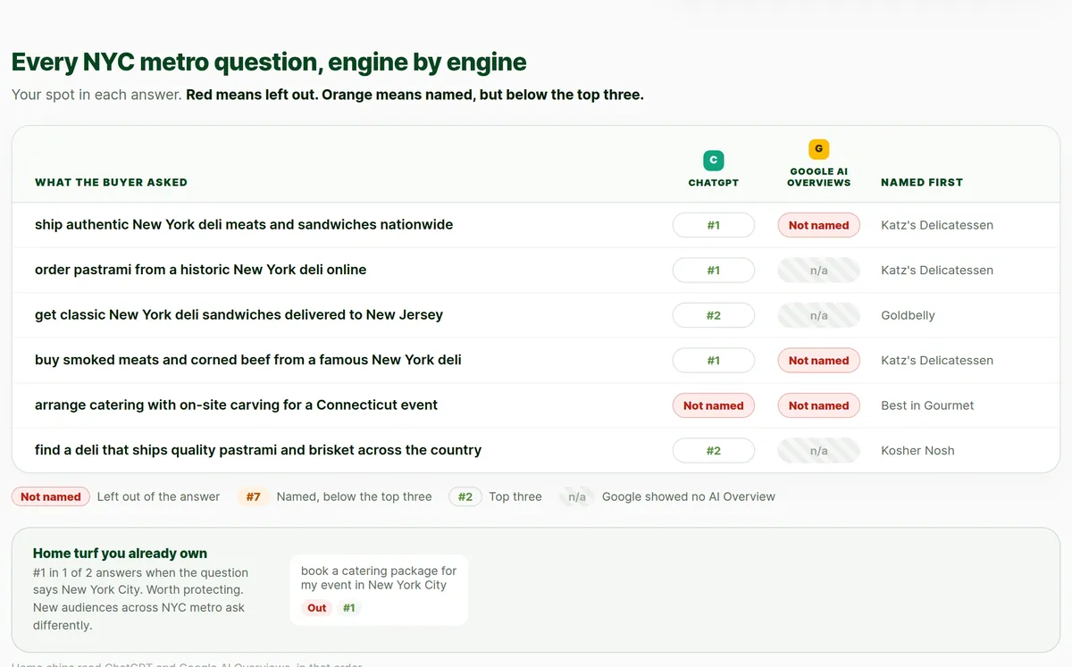Open the New York City catering package card
The width and height of the screenshot is (1072, 667).
(x=379, y=589)
